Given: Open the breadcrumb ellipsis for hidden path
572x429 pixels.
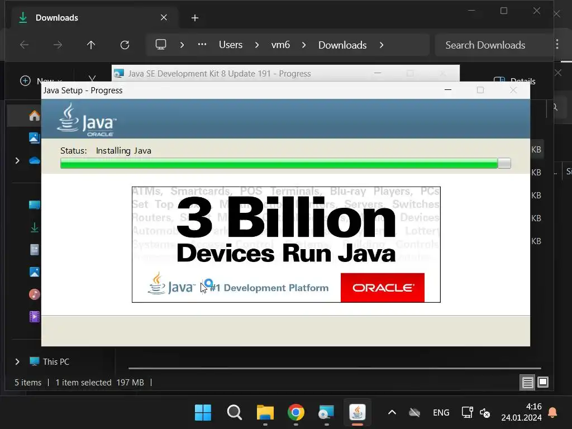Looking at the screenshot, I should pyautogui.click(x=202, y=45).
